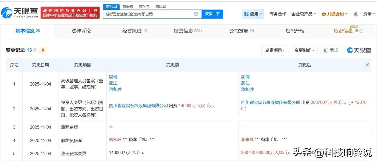377x162 pixels.
Task: Click the 140000万人民币元 value in row 5
Action: [127, 153]
